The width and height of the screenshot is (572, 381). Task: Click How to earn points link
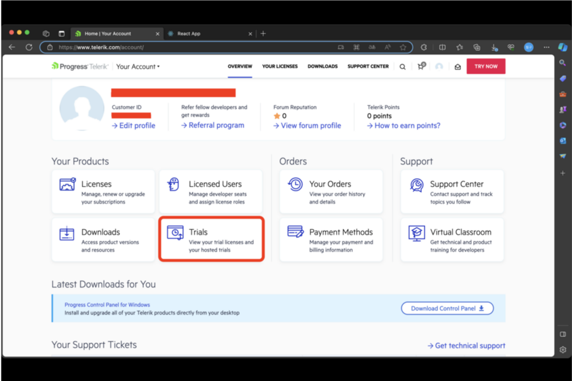coord(404,125)
